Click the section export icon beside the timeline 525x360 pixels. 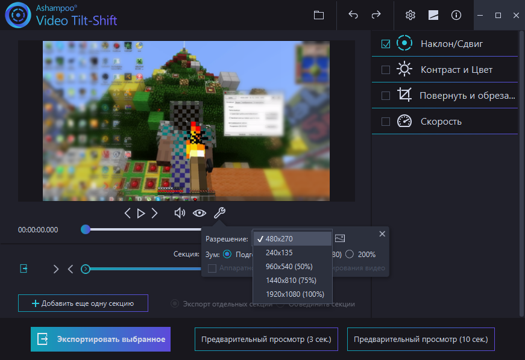click(24, 268)
